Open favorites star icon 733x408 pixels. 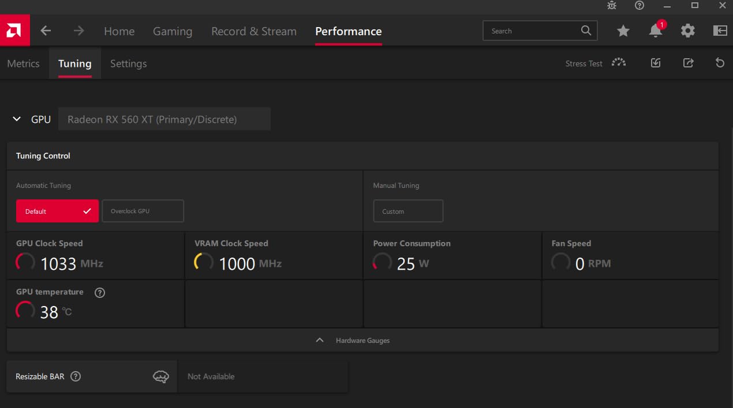[623, 31]
